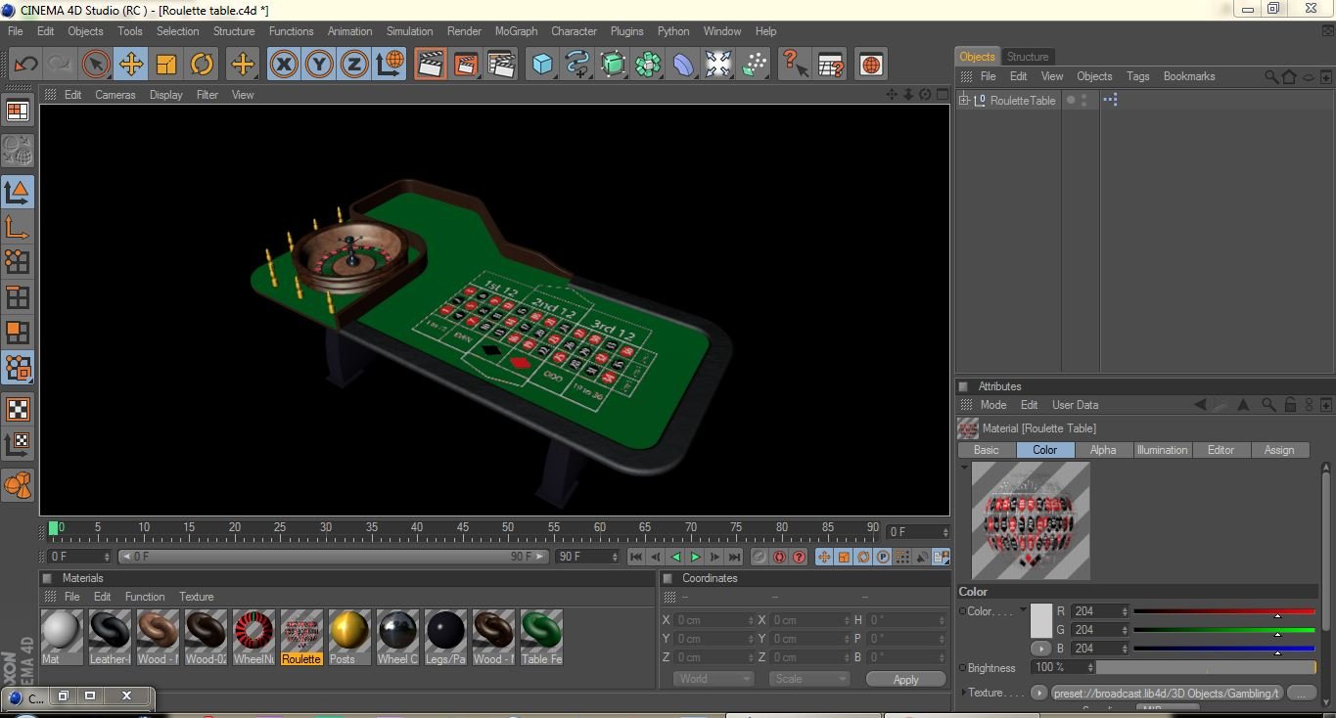Open the MoGraph menu
This screenshot has width=1336, height=718.
click(x=516, y=30)
